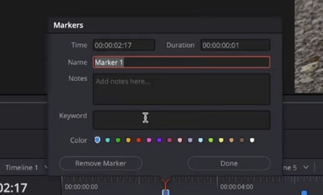Screen dimensions: 323x195
Task: Select the brown marker color
Action: (x=242, y=140)
